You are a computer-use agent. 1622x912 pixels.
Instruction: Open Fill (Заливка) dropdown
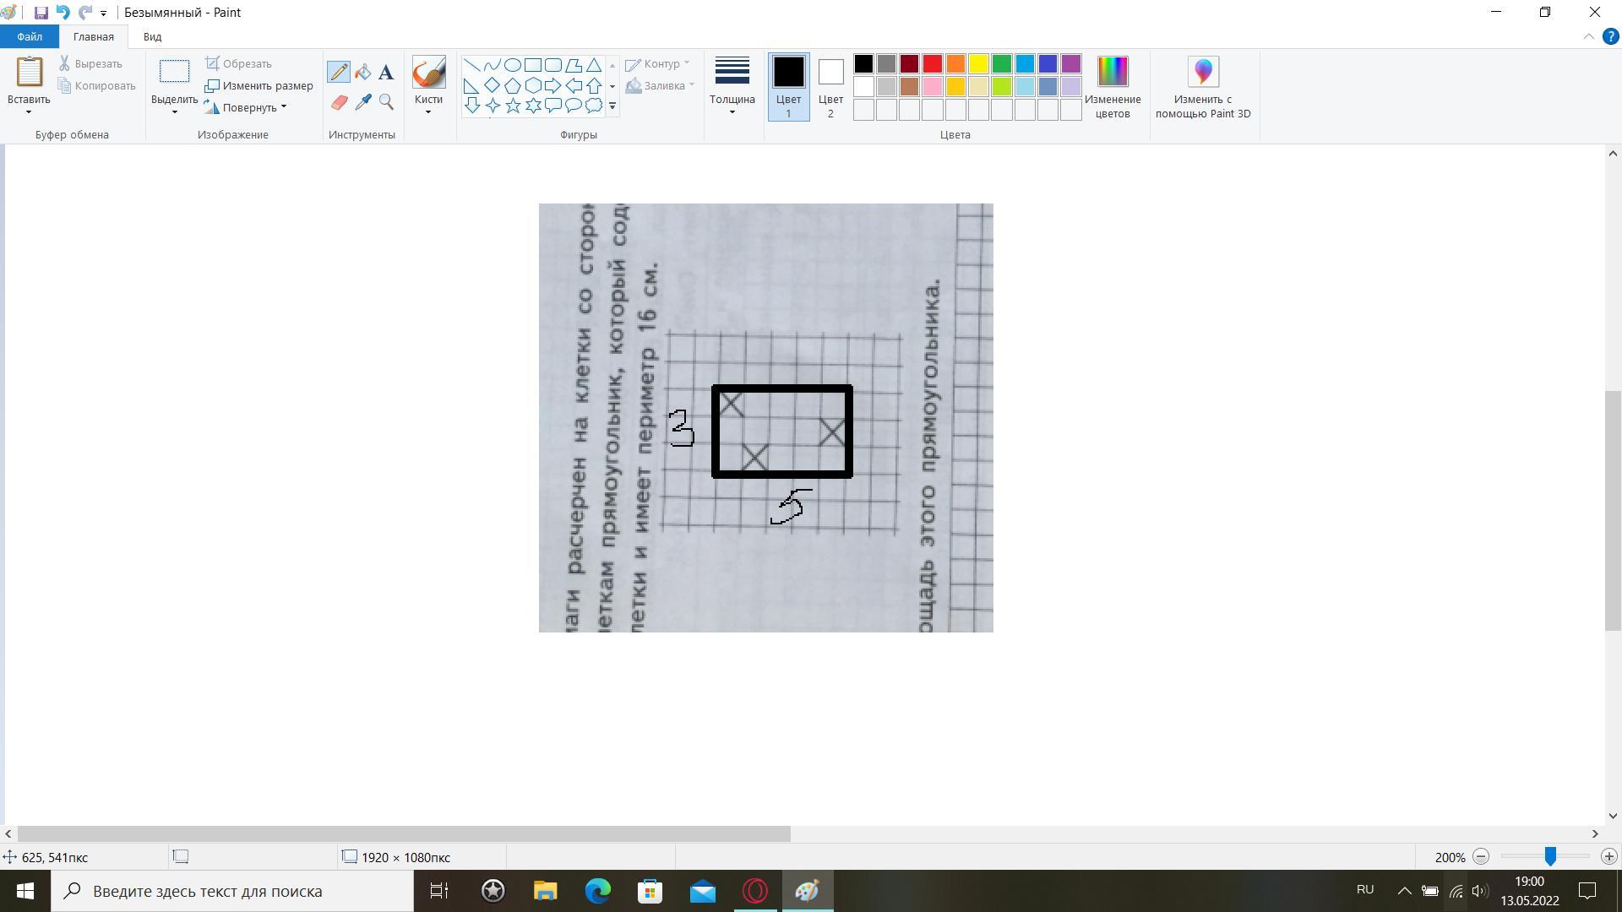pyautogui.click(x=660, y=85)
